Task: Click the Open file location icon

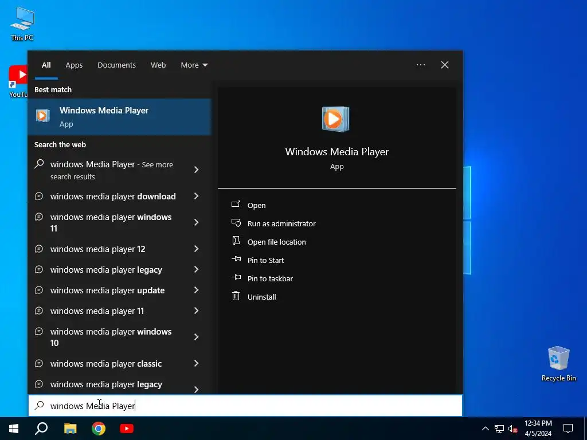Action: click(x=236, y=241)
